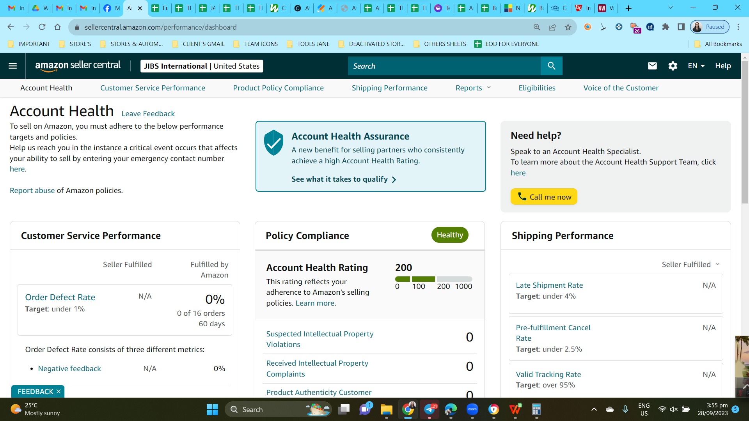This screenshot has height=421, width=749.
Task: Click the Amazon Seller Central logo
Action: (x=78, y=66)
